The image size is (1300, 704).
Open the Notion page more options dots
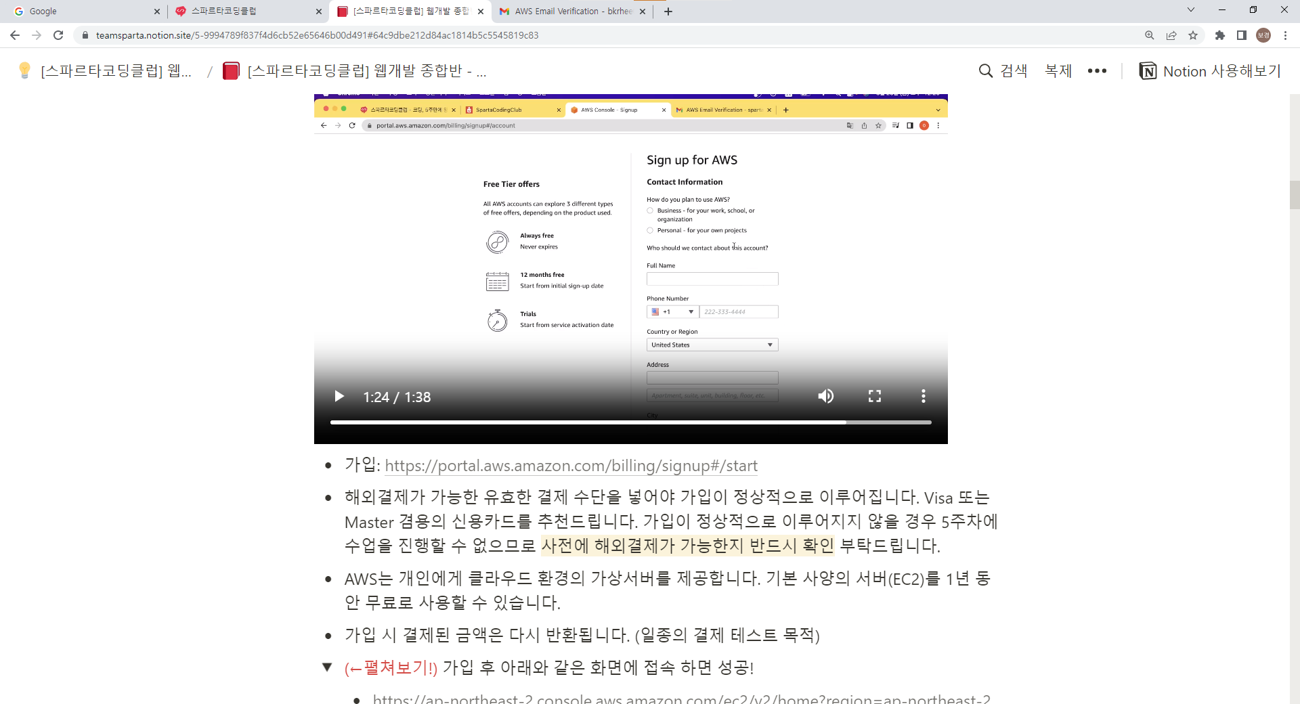(1097, 71)
